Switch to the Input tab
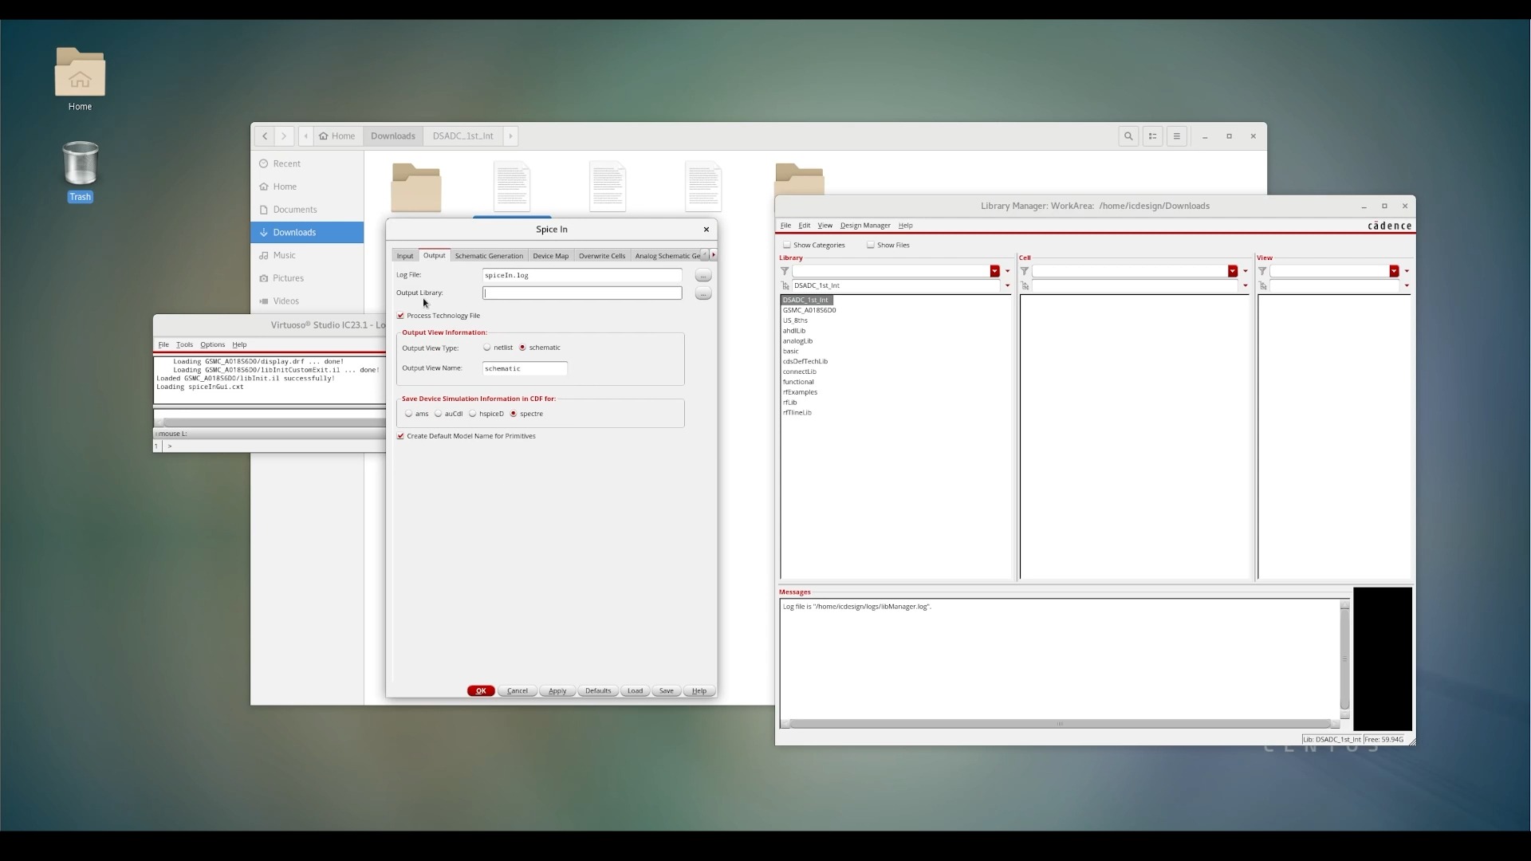The image size is (1531, 861). pos(405,256)
